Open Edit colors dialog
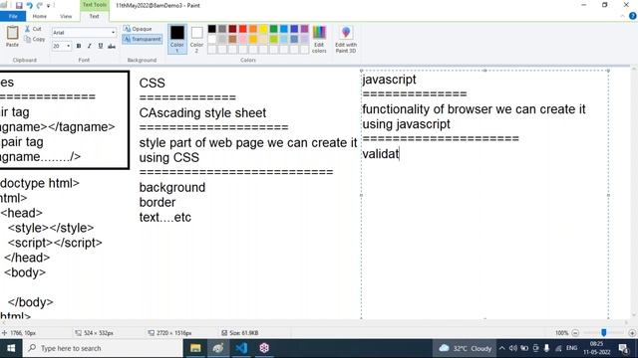638x358 pixels. click(319, 39)
